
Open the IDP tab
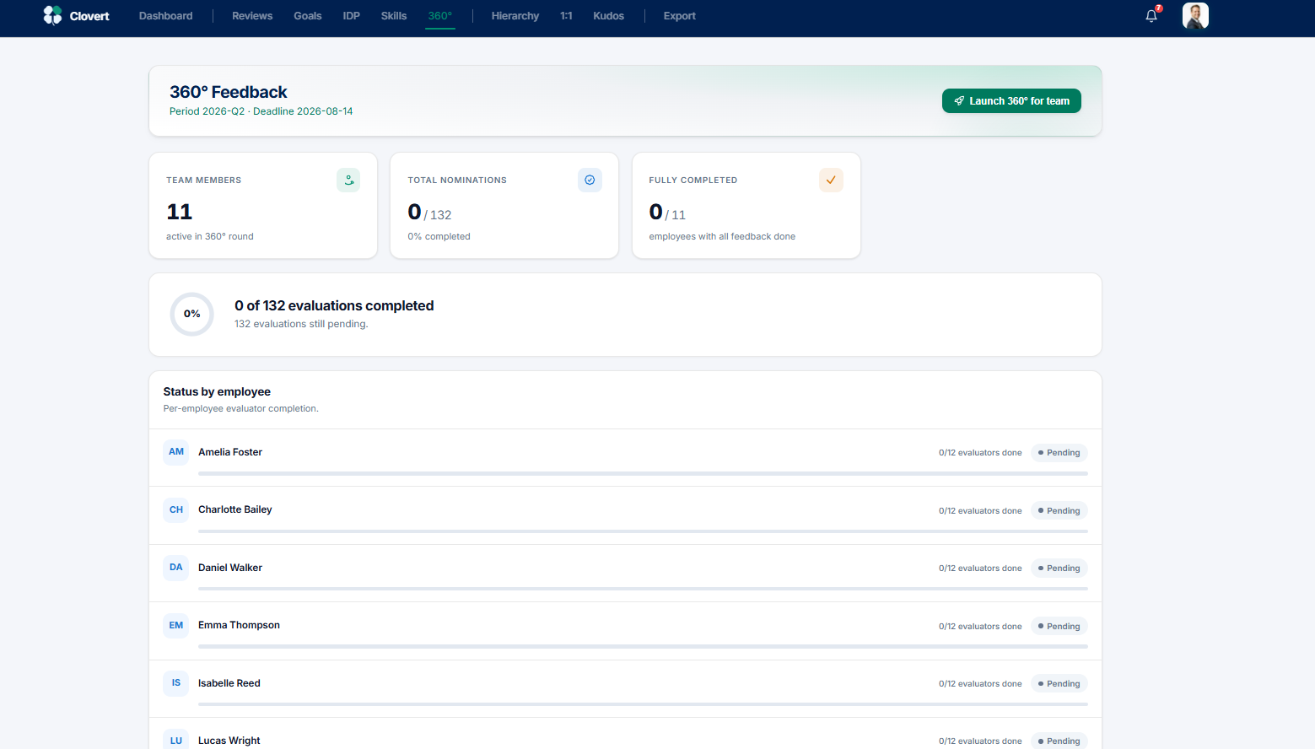pos(352,16)
